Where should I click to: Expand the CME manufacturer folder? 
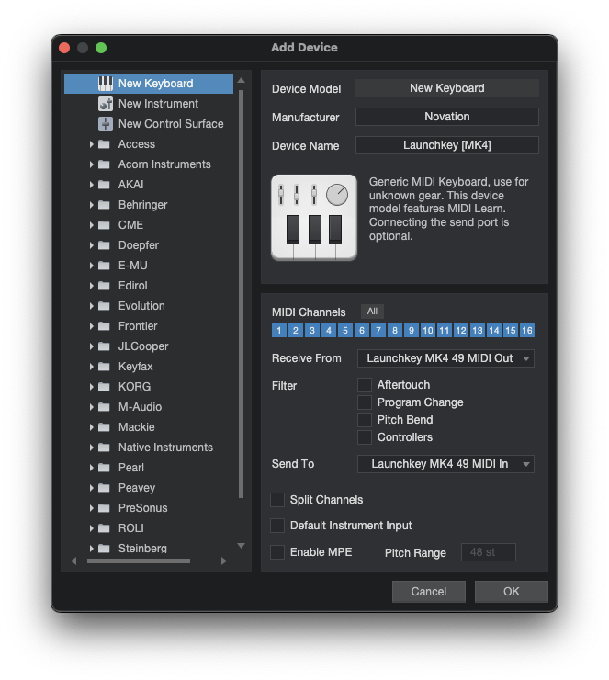[92, 225]
